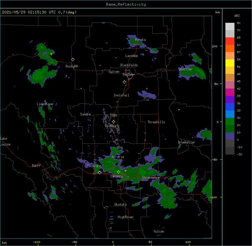Select the bright green 20-30 dBZ swatch
Viewport: 252px width, 246px height.
point(230,122)
